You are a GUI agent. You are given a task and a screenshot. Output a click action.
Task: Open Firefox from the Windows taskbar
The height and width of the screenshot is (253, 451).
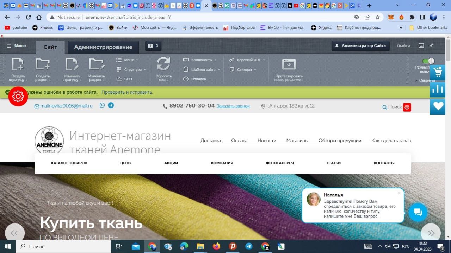[216, 246]
